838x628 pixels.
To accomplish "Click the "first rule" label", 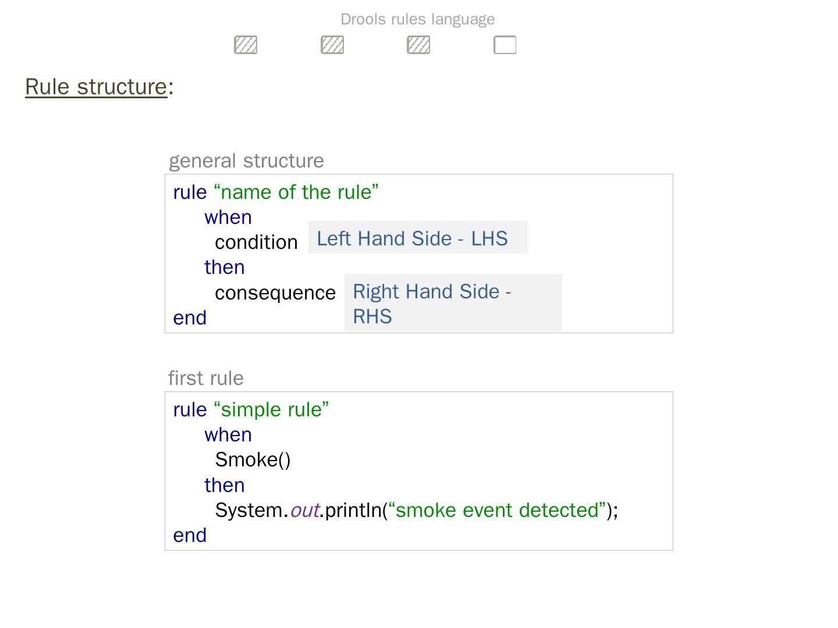I will tap(206, 378).
